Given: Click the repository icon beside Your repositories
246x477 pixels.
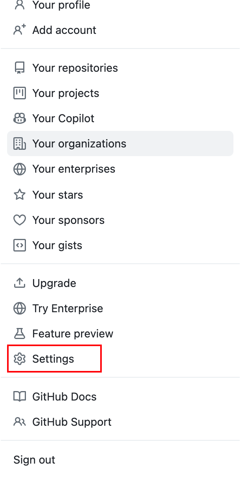Looking at the screenshot, I should [19, 68].
